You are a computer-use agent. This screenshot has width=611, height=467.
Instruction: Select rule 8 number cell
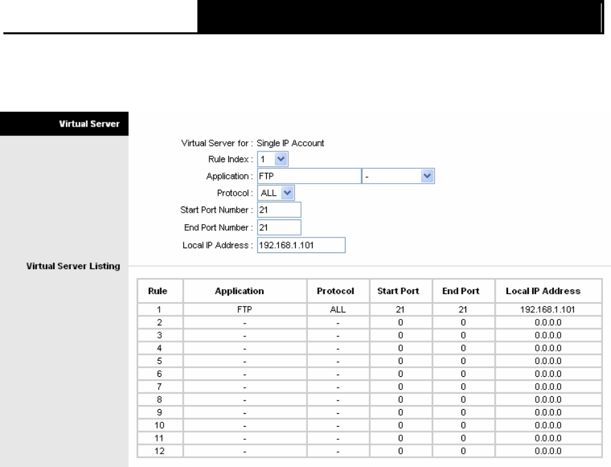click(160, 399)
